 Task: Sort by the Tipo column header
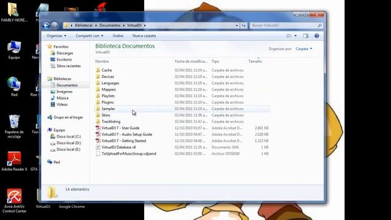215,61
